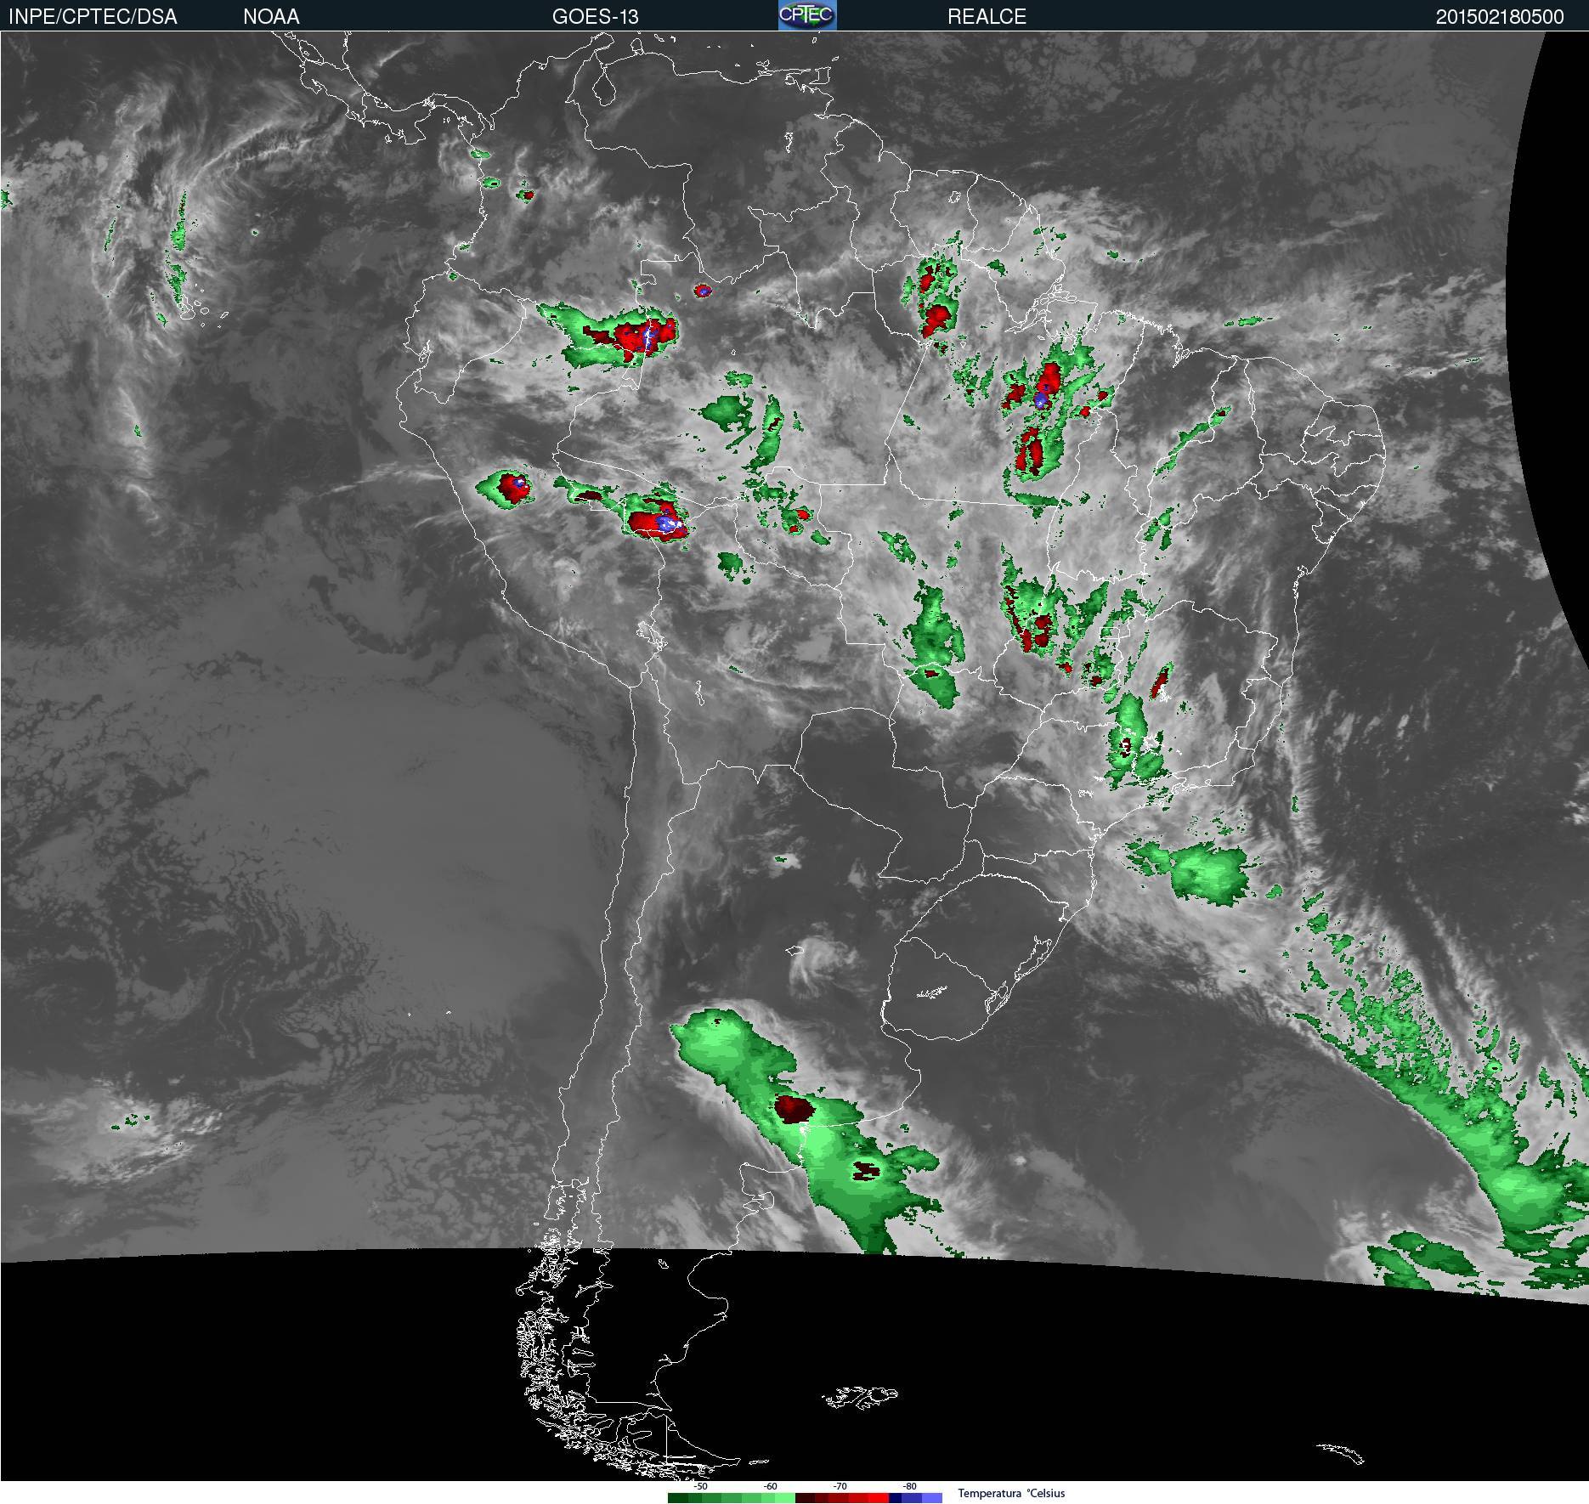Click the 201502180500 timestamp
Viewport: 1589px width, 1504px height.
[1500, 16]
